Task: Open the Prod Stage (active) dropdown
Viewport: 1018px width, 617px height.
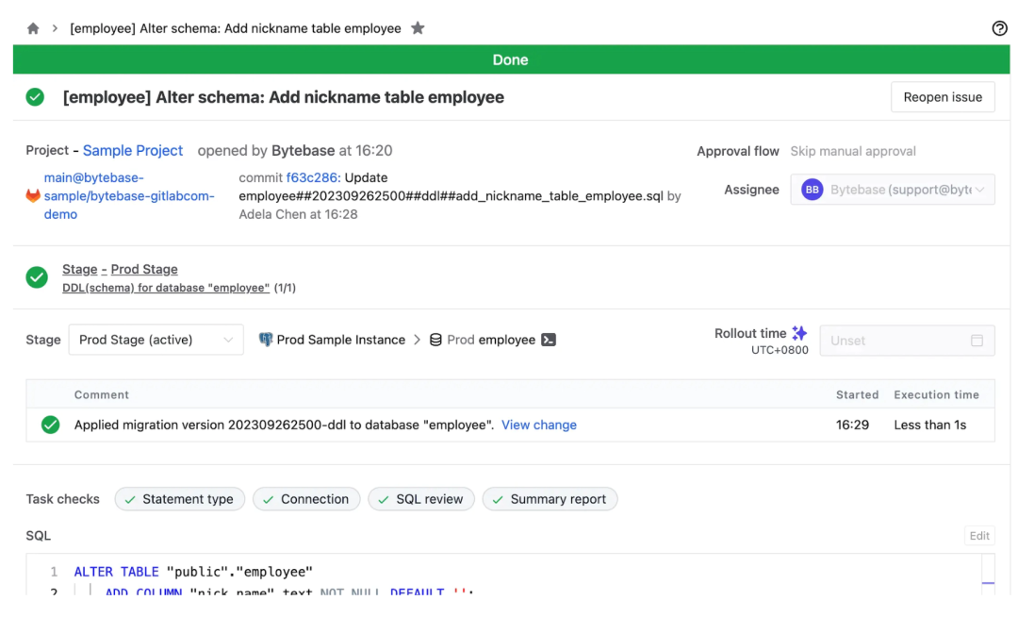Action: (x=156, y=340)
